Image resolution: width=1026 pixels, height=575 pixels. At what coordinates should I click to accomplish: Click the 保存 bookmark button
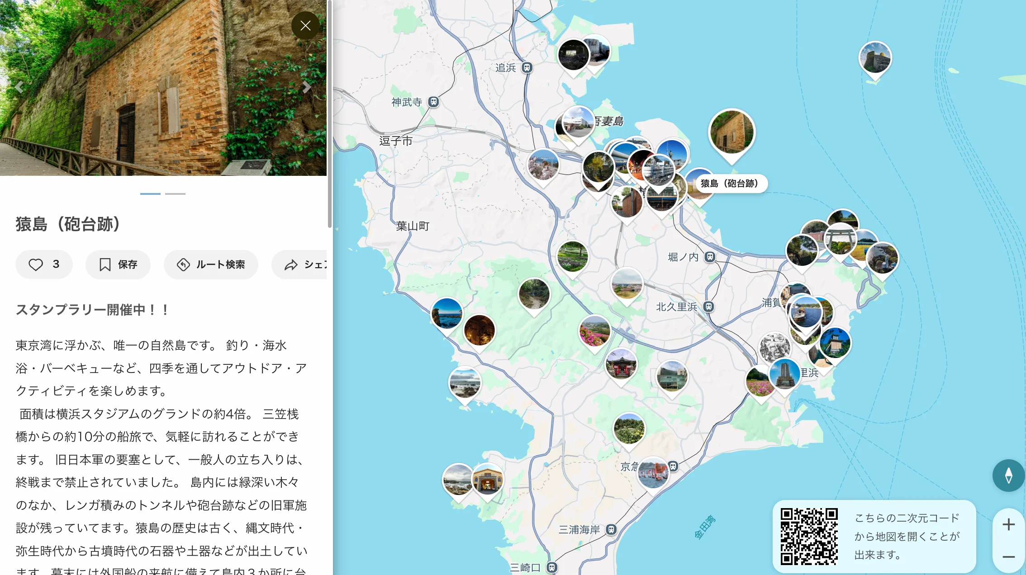[118, 264]
